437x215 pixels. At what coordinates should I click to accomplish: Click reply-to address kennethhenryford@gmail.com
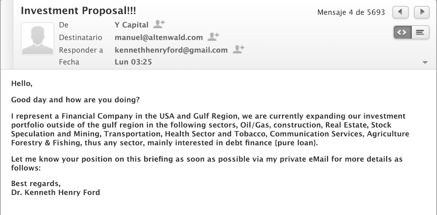(171, 50)
